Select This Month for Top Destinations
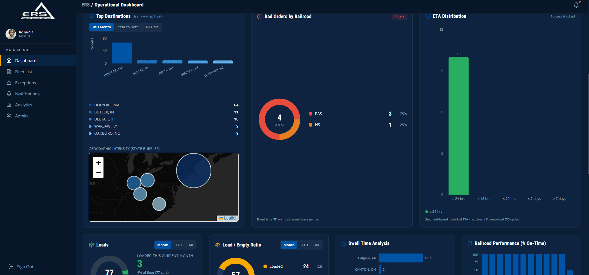 pos(101,27)
